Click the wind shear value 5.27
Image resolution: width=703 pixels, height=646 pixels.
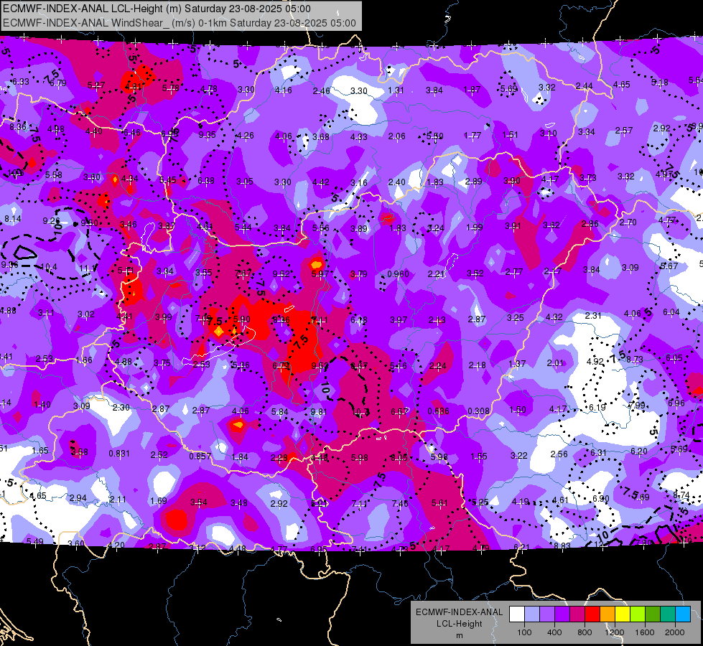point(96,85)
